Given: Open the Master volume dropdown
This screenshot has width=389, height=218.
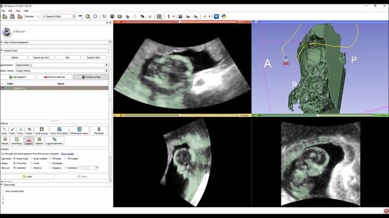Looking at the screenshot, I should point(62,71).
